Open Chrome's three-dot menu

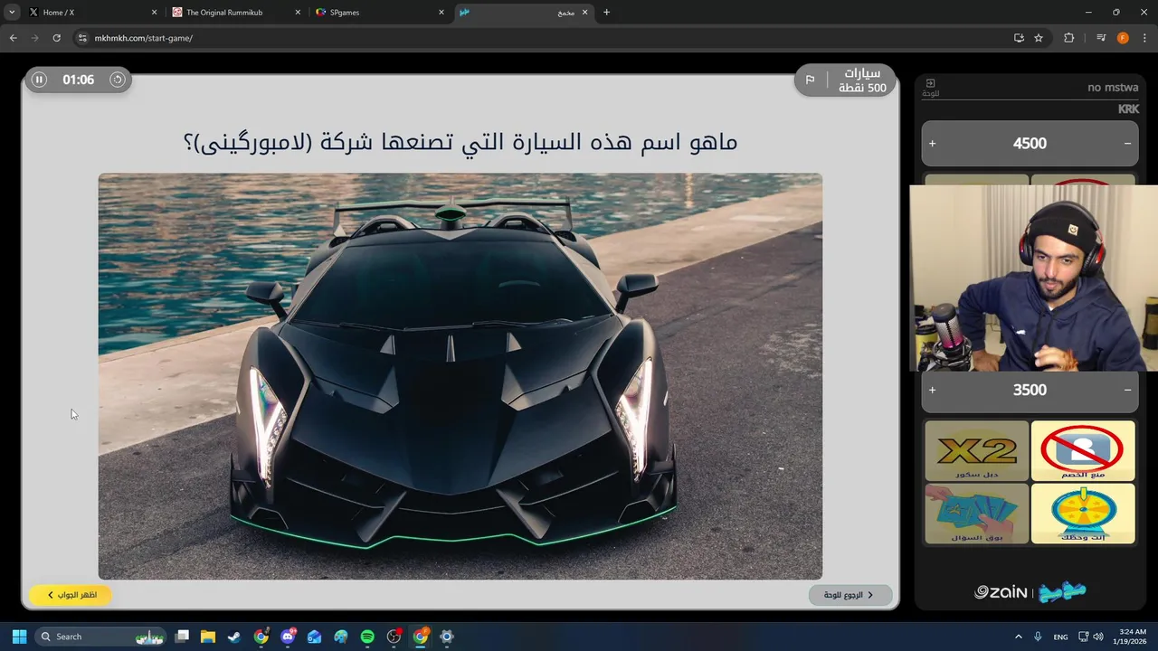click(x=1144, y=38)
